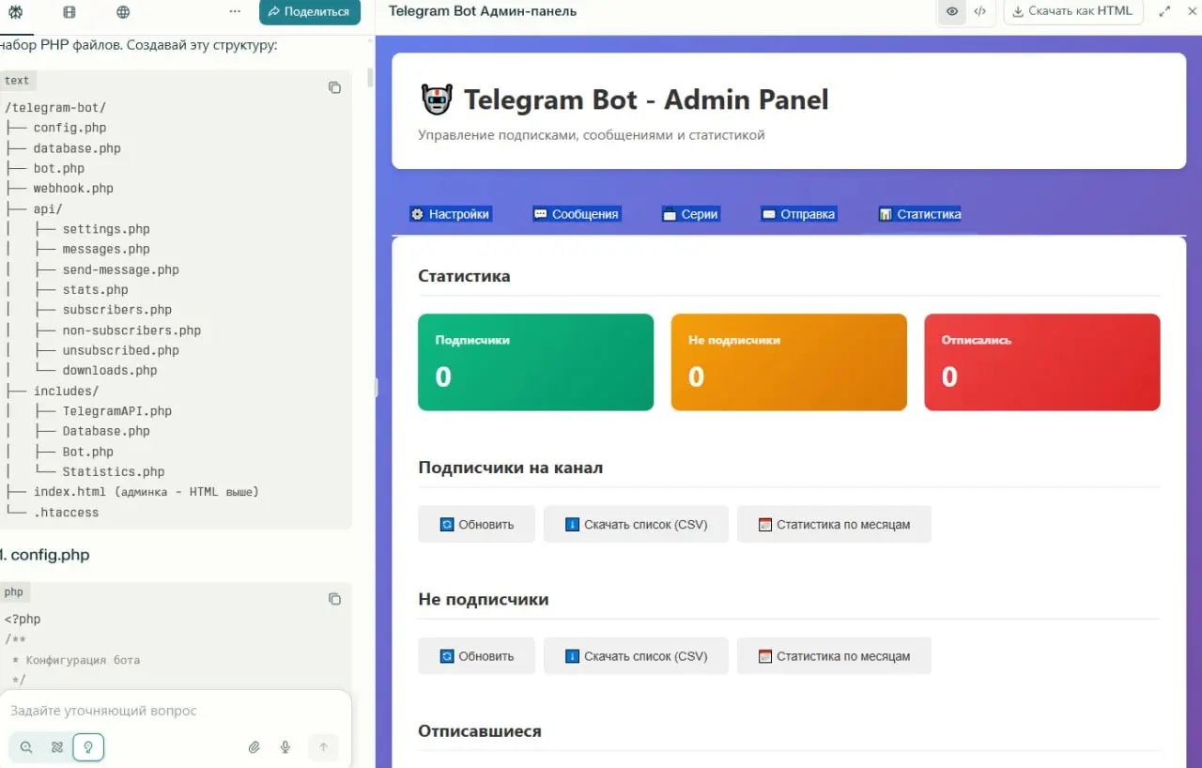Open the Сообщения tab
The height and width of the screenshot is (768, 1202).
tap(577, 214)
